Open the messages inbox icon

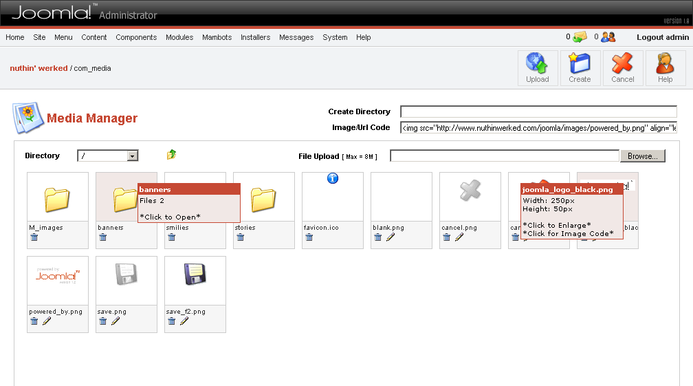tap(580, 36)
